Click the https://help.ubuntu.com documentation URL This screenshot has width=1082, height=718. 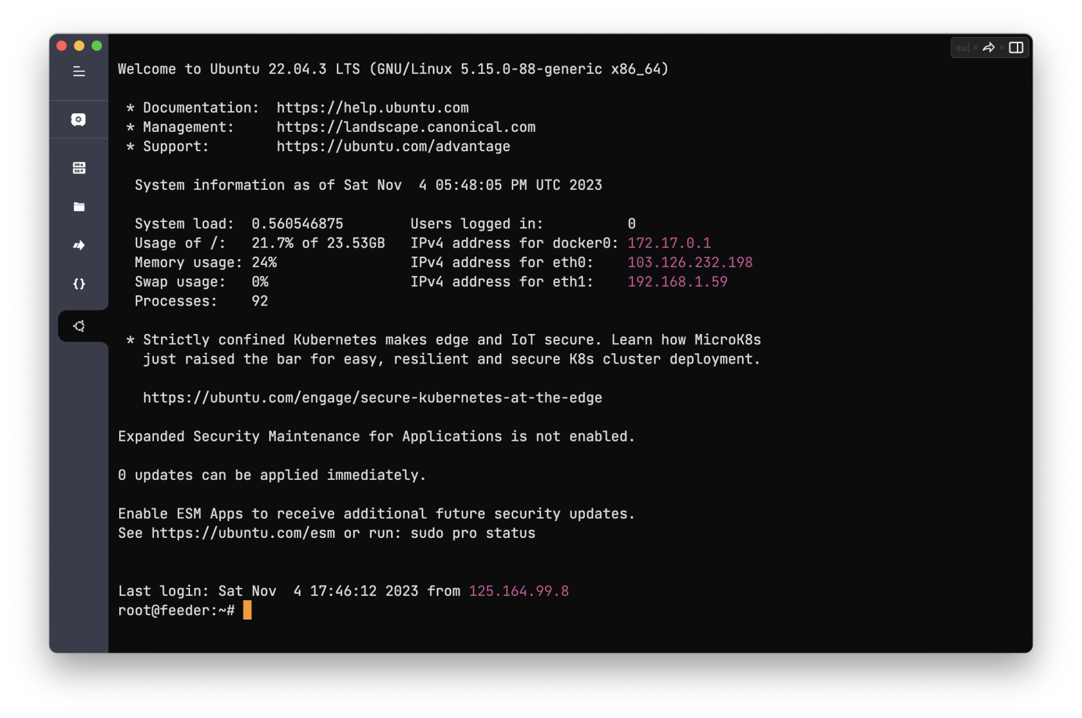coord(373,108)
